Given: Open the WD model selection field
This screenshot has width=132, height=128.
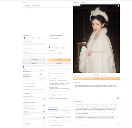Looking at the screenshot, I should tap(34, 49).
